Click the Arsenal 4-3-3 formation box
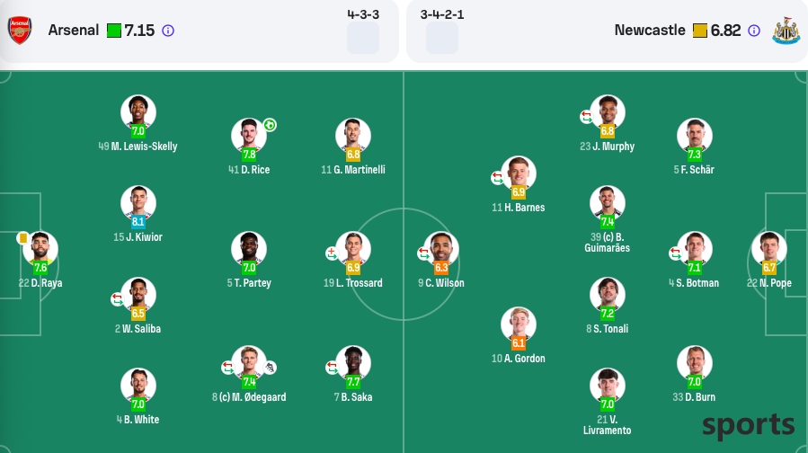The height and width of the screenshot is (453, 808). 363,38
